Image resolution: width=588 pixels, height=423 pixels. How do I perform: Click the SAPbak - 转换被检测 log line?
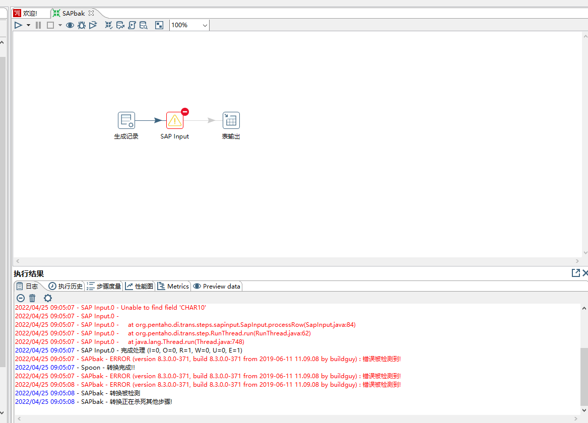[x=78, y=393]
